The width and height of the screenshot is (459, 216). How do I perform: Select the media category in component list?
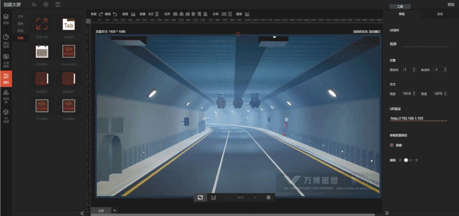tap(20, 23)
